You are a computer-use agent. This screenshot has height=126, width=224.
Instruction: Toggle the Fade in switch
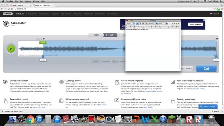[x=43, y=39]
